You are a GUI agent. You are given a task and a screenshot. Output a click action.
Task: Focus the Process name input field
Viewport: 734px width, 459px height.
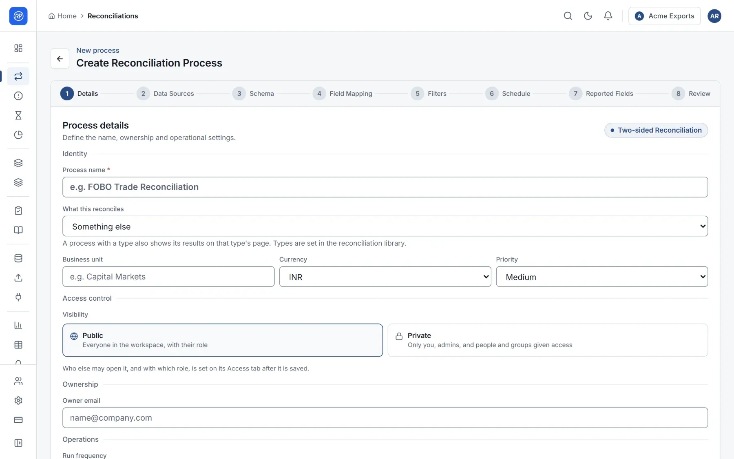[385, 187]
